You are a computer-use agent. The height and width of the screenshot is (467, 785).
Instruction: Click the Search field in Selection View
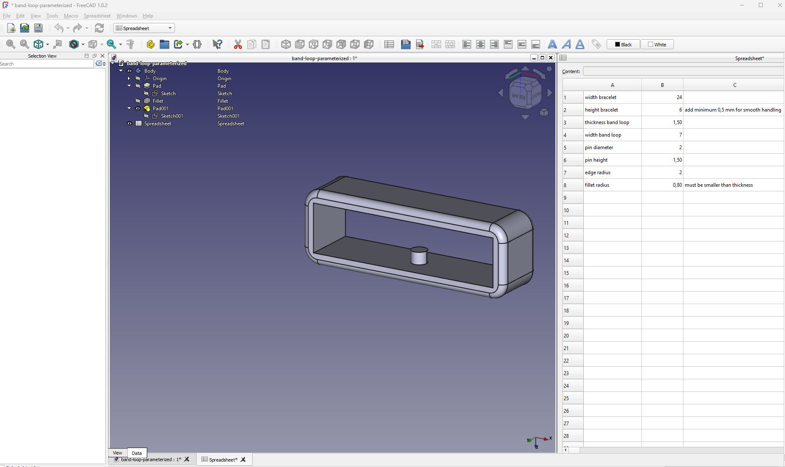click(x=47, y=64)
